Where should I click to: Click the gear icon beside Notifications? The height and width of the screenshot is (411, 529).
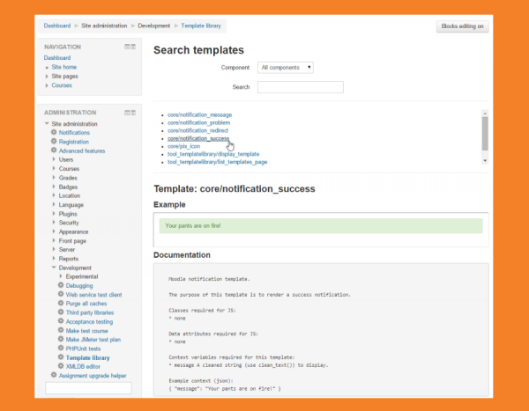click(x=54, y=133)
